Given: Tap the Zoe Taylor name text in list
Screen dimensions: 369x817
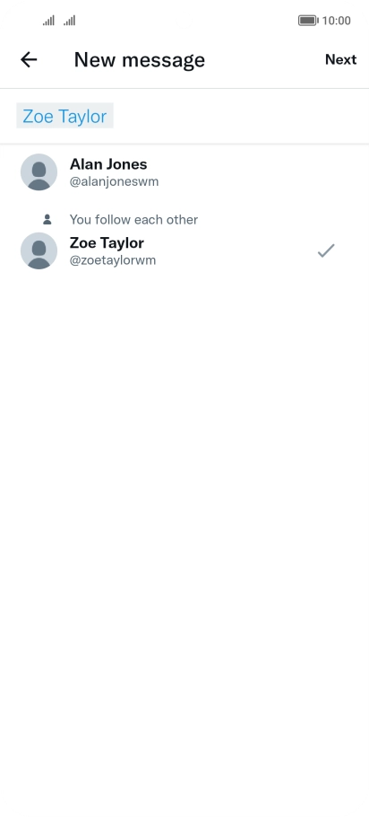Looking at the screenshot, I should 107,242.
